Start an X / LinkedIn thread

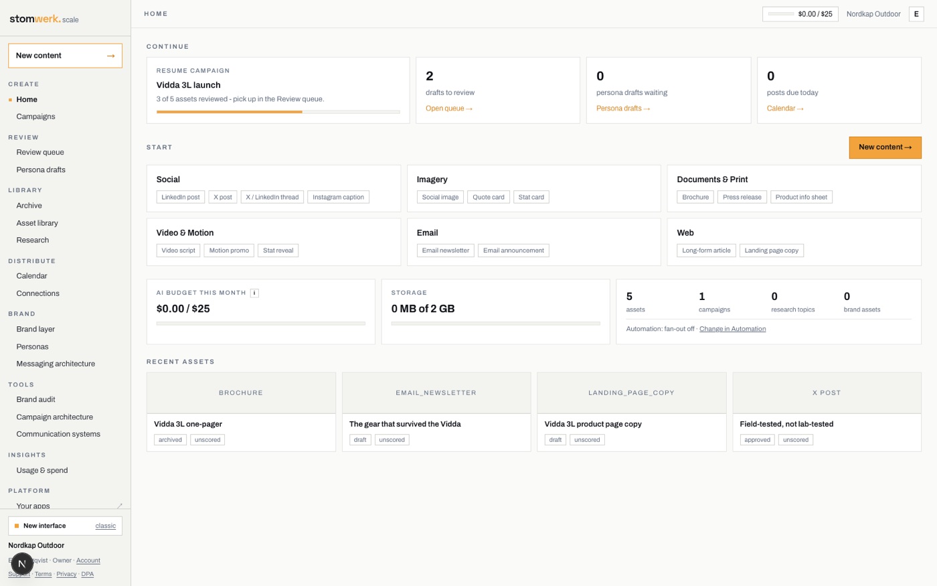point(272,197)
